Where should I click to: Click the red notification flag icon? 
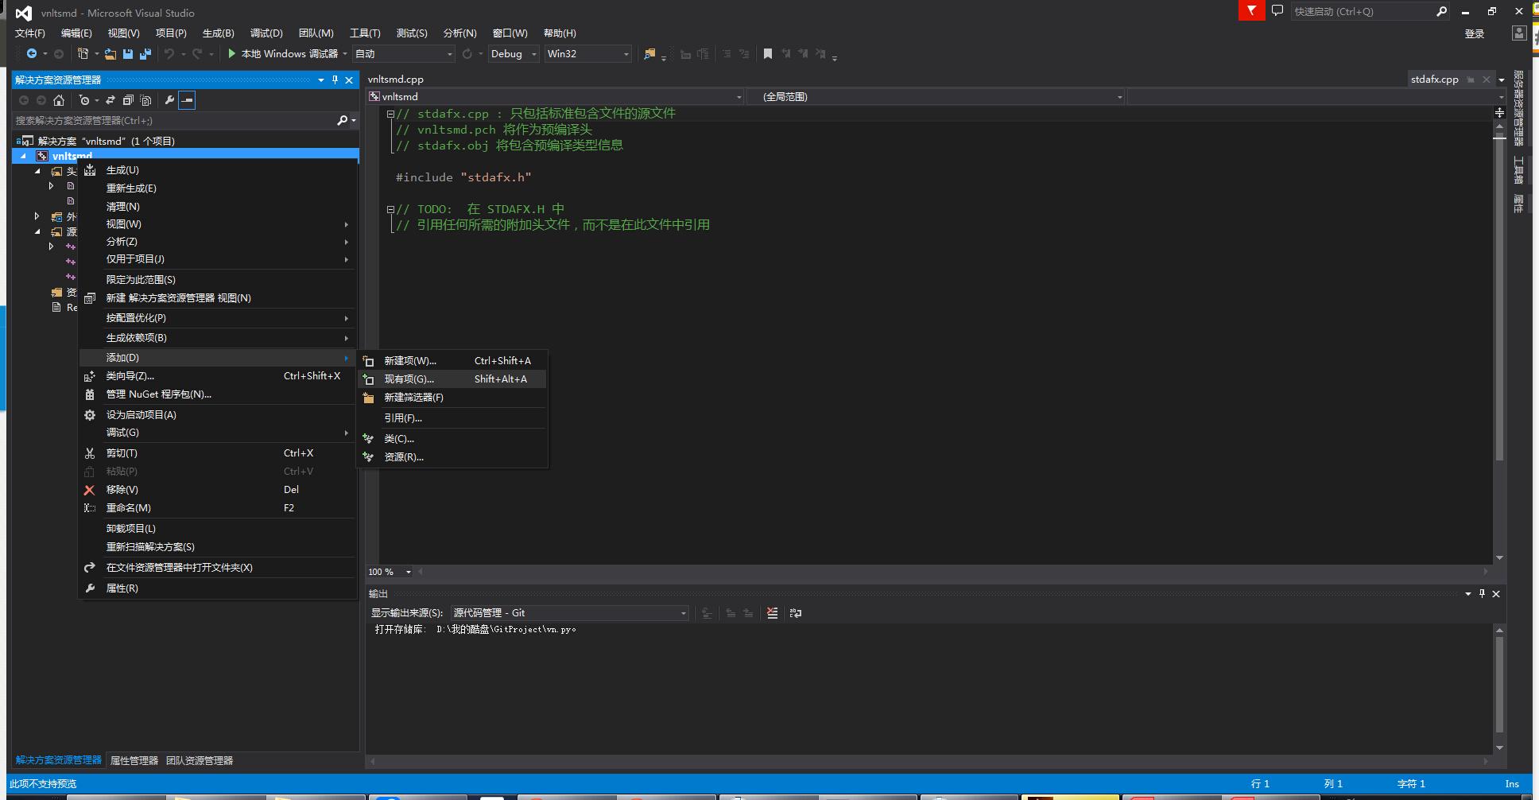(1251, 11)
